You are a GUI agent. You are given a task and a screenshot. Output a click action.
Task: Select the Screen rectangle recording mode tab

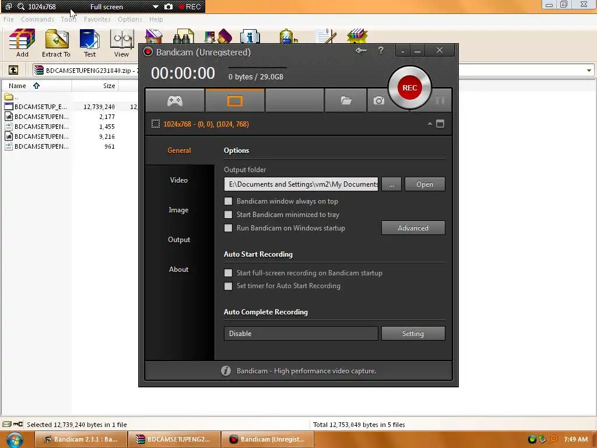click(x=234, y=100)
